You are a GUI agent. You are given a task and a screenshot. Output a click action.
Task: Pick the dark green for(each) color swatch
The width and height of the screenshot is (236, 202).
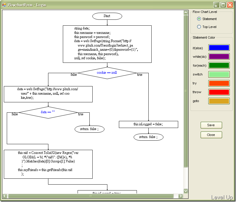pyautogui.click(x=219, y=65)
